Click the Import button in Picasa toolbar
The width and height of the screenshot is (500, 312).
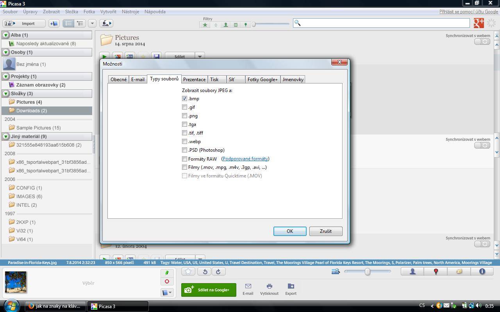(x=24, y=23)
